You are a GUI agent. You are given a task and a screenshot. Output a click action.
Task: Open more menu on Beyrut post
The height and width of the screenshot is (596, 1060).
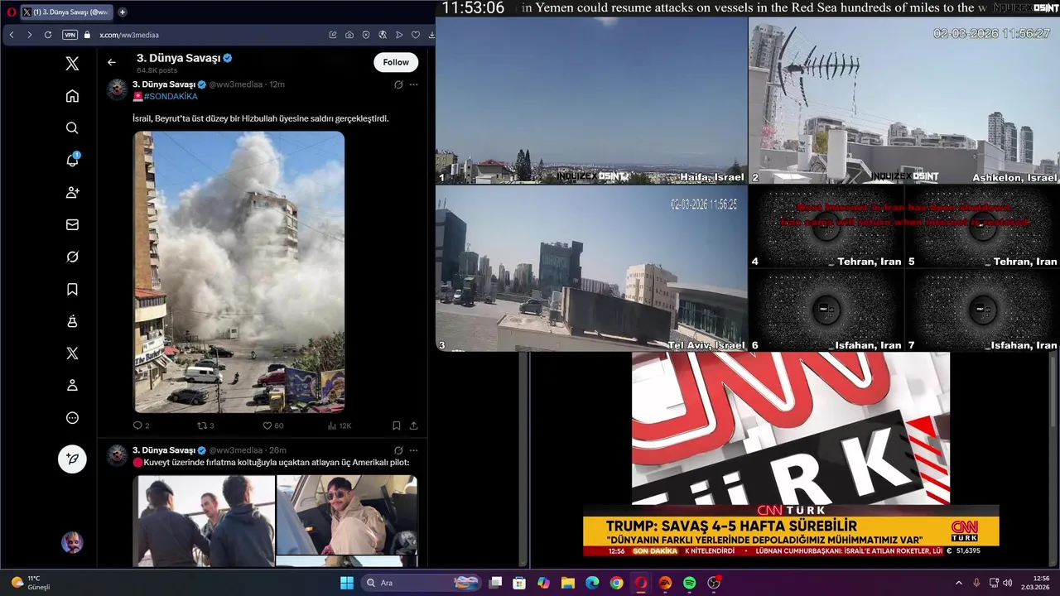pyautogui.click(x=413, y=84)
